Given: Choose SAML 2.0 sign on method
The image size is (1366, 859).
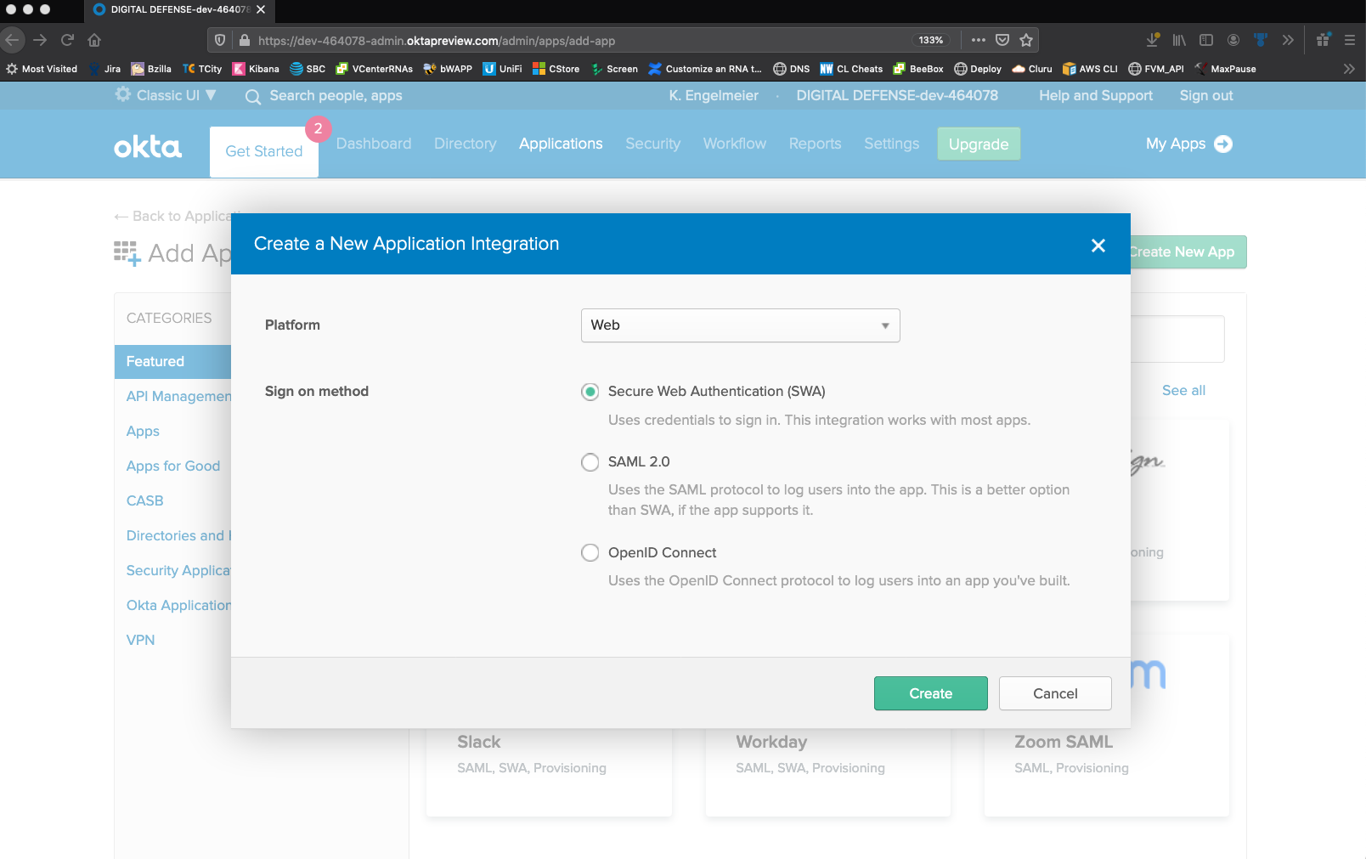Looking at the screenshot, I should 590,462.
